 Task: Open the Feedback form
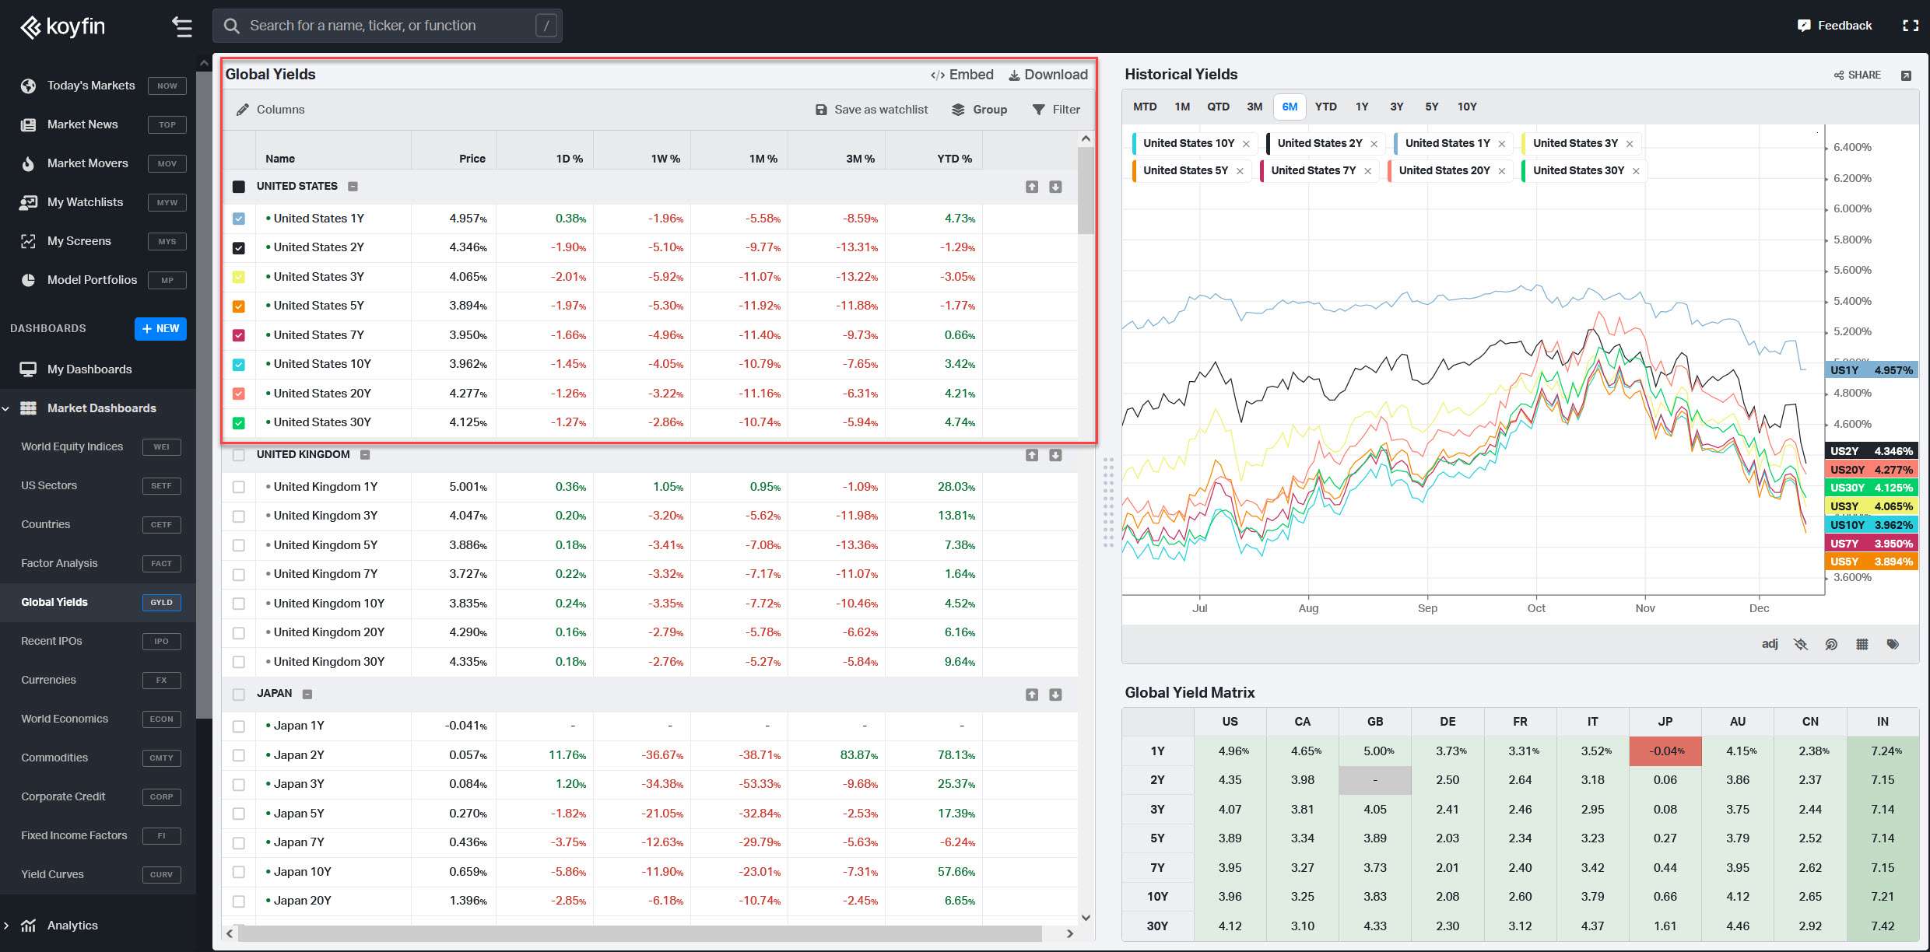(x=1835, y=26)
